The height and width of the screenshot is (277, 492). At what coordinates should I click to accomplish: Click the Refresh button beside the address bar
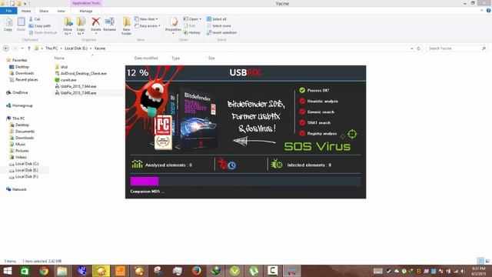[418, 48]
